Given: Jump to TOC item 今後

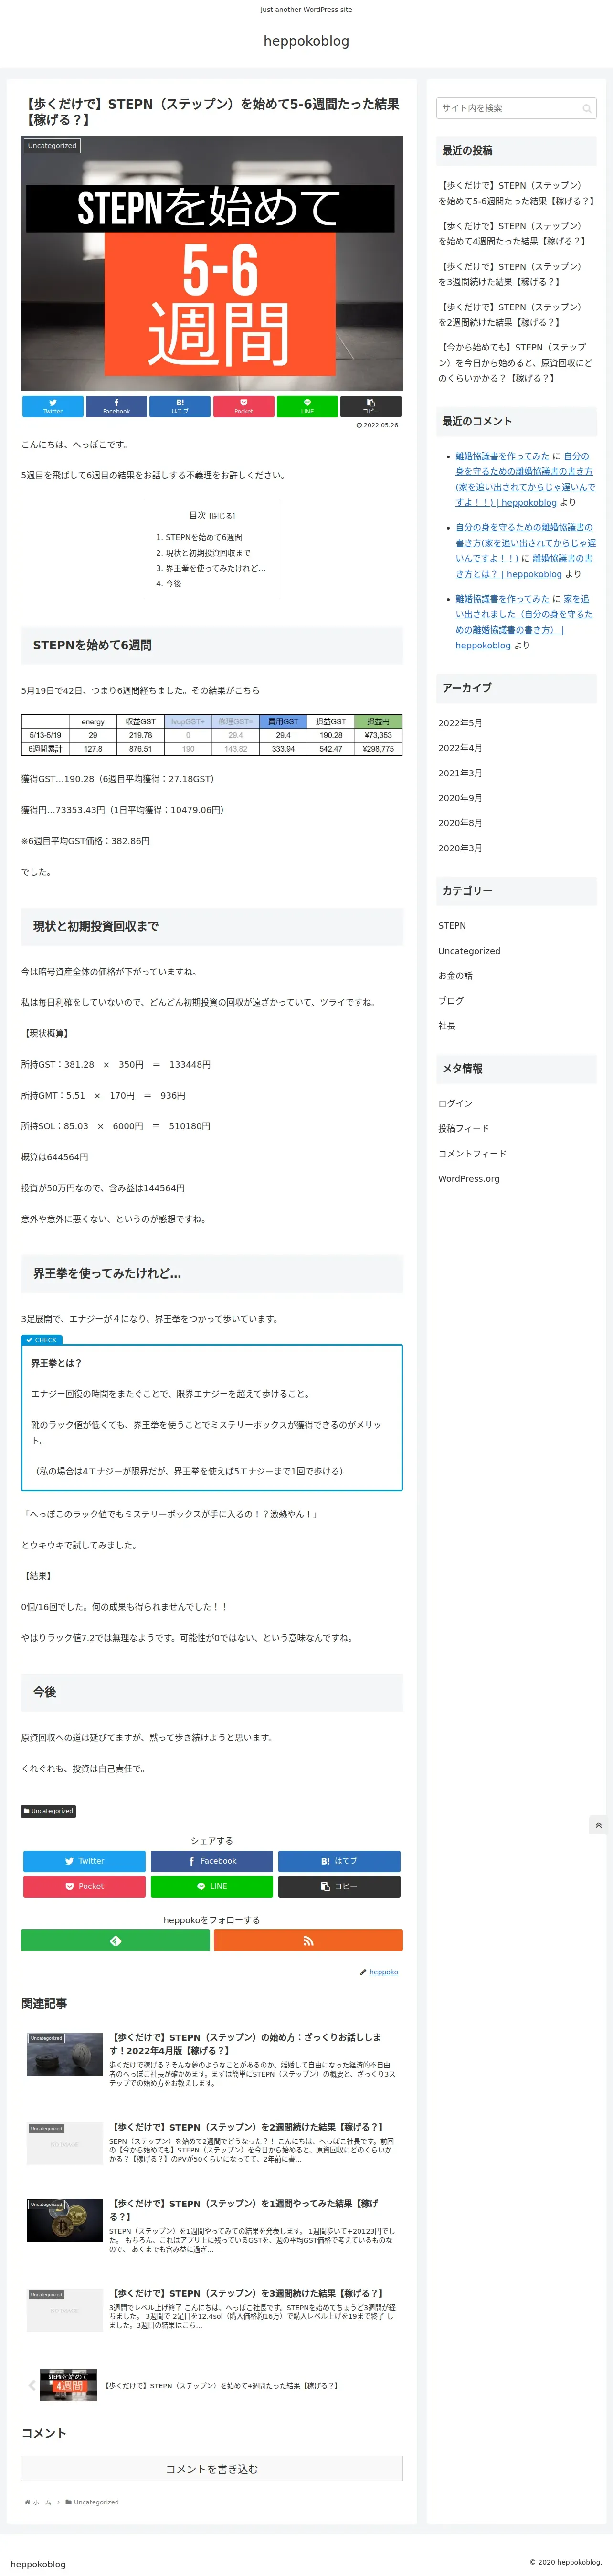Looking at the screenshot, I should coord(173,583).
